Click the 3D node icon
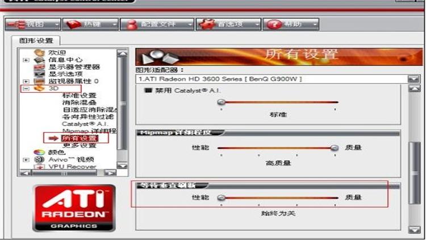This screenshot has height=240, width=426. tap(39, 88)
